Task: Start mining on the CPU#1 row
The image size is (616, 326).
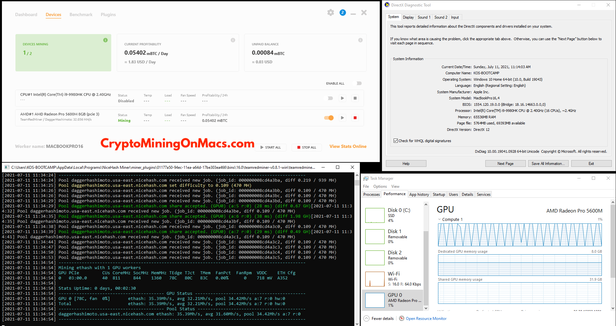Action: click(342, 98)
